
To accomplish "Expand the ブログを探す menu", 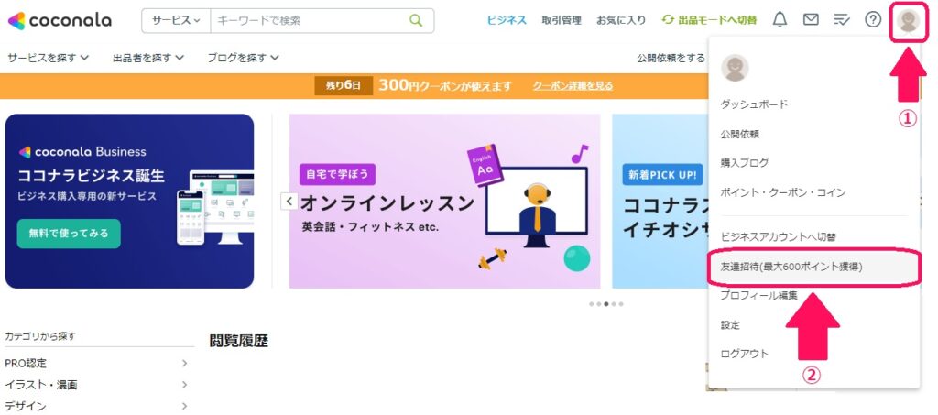I will [243, 58].
